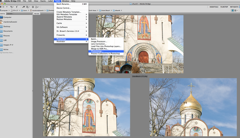Toggle the thumbnail quality preview button
This screenshot has height=138, width=240.
pos(233,10)
